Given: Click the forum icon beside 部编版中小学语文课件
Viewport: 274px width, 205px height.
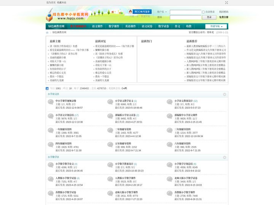Looking at the screenshot, I should (x=170, y=116).
